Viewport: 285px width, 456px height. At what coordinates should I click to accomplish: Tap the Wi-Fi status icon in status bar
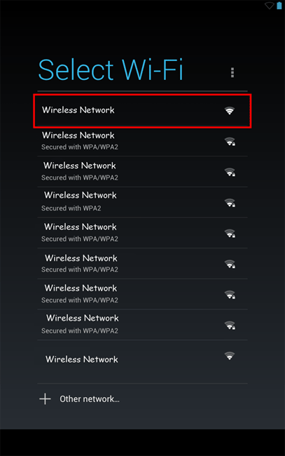270,6
